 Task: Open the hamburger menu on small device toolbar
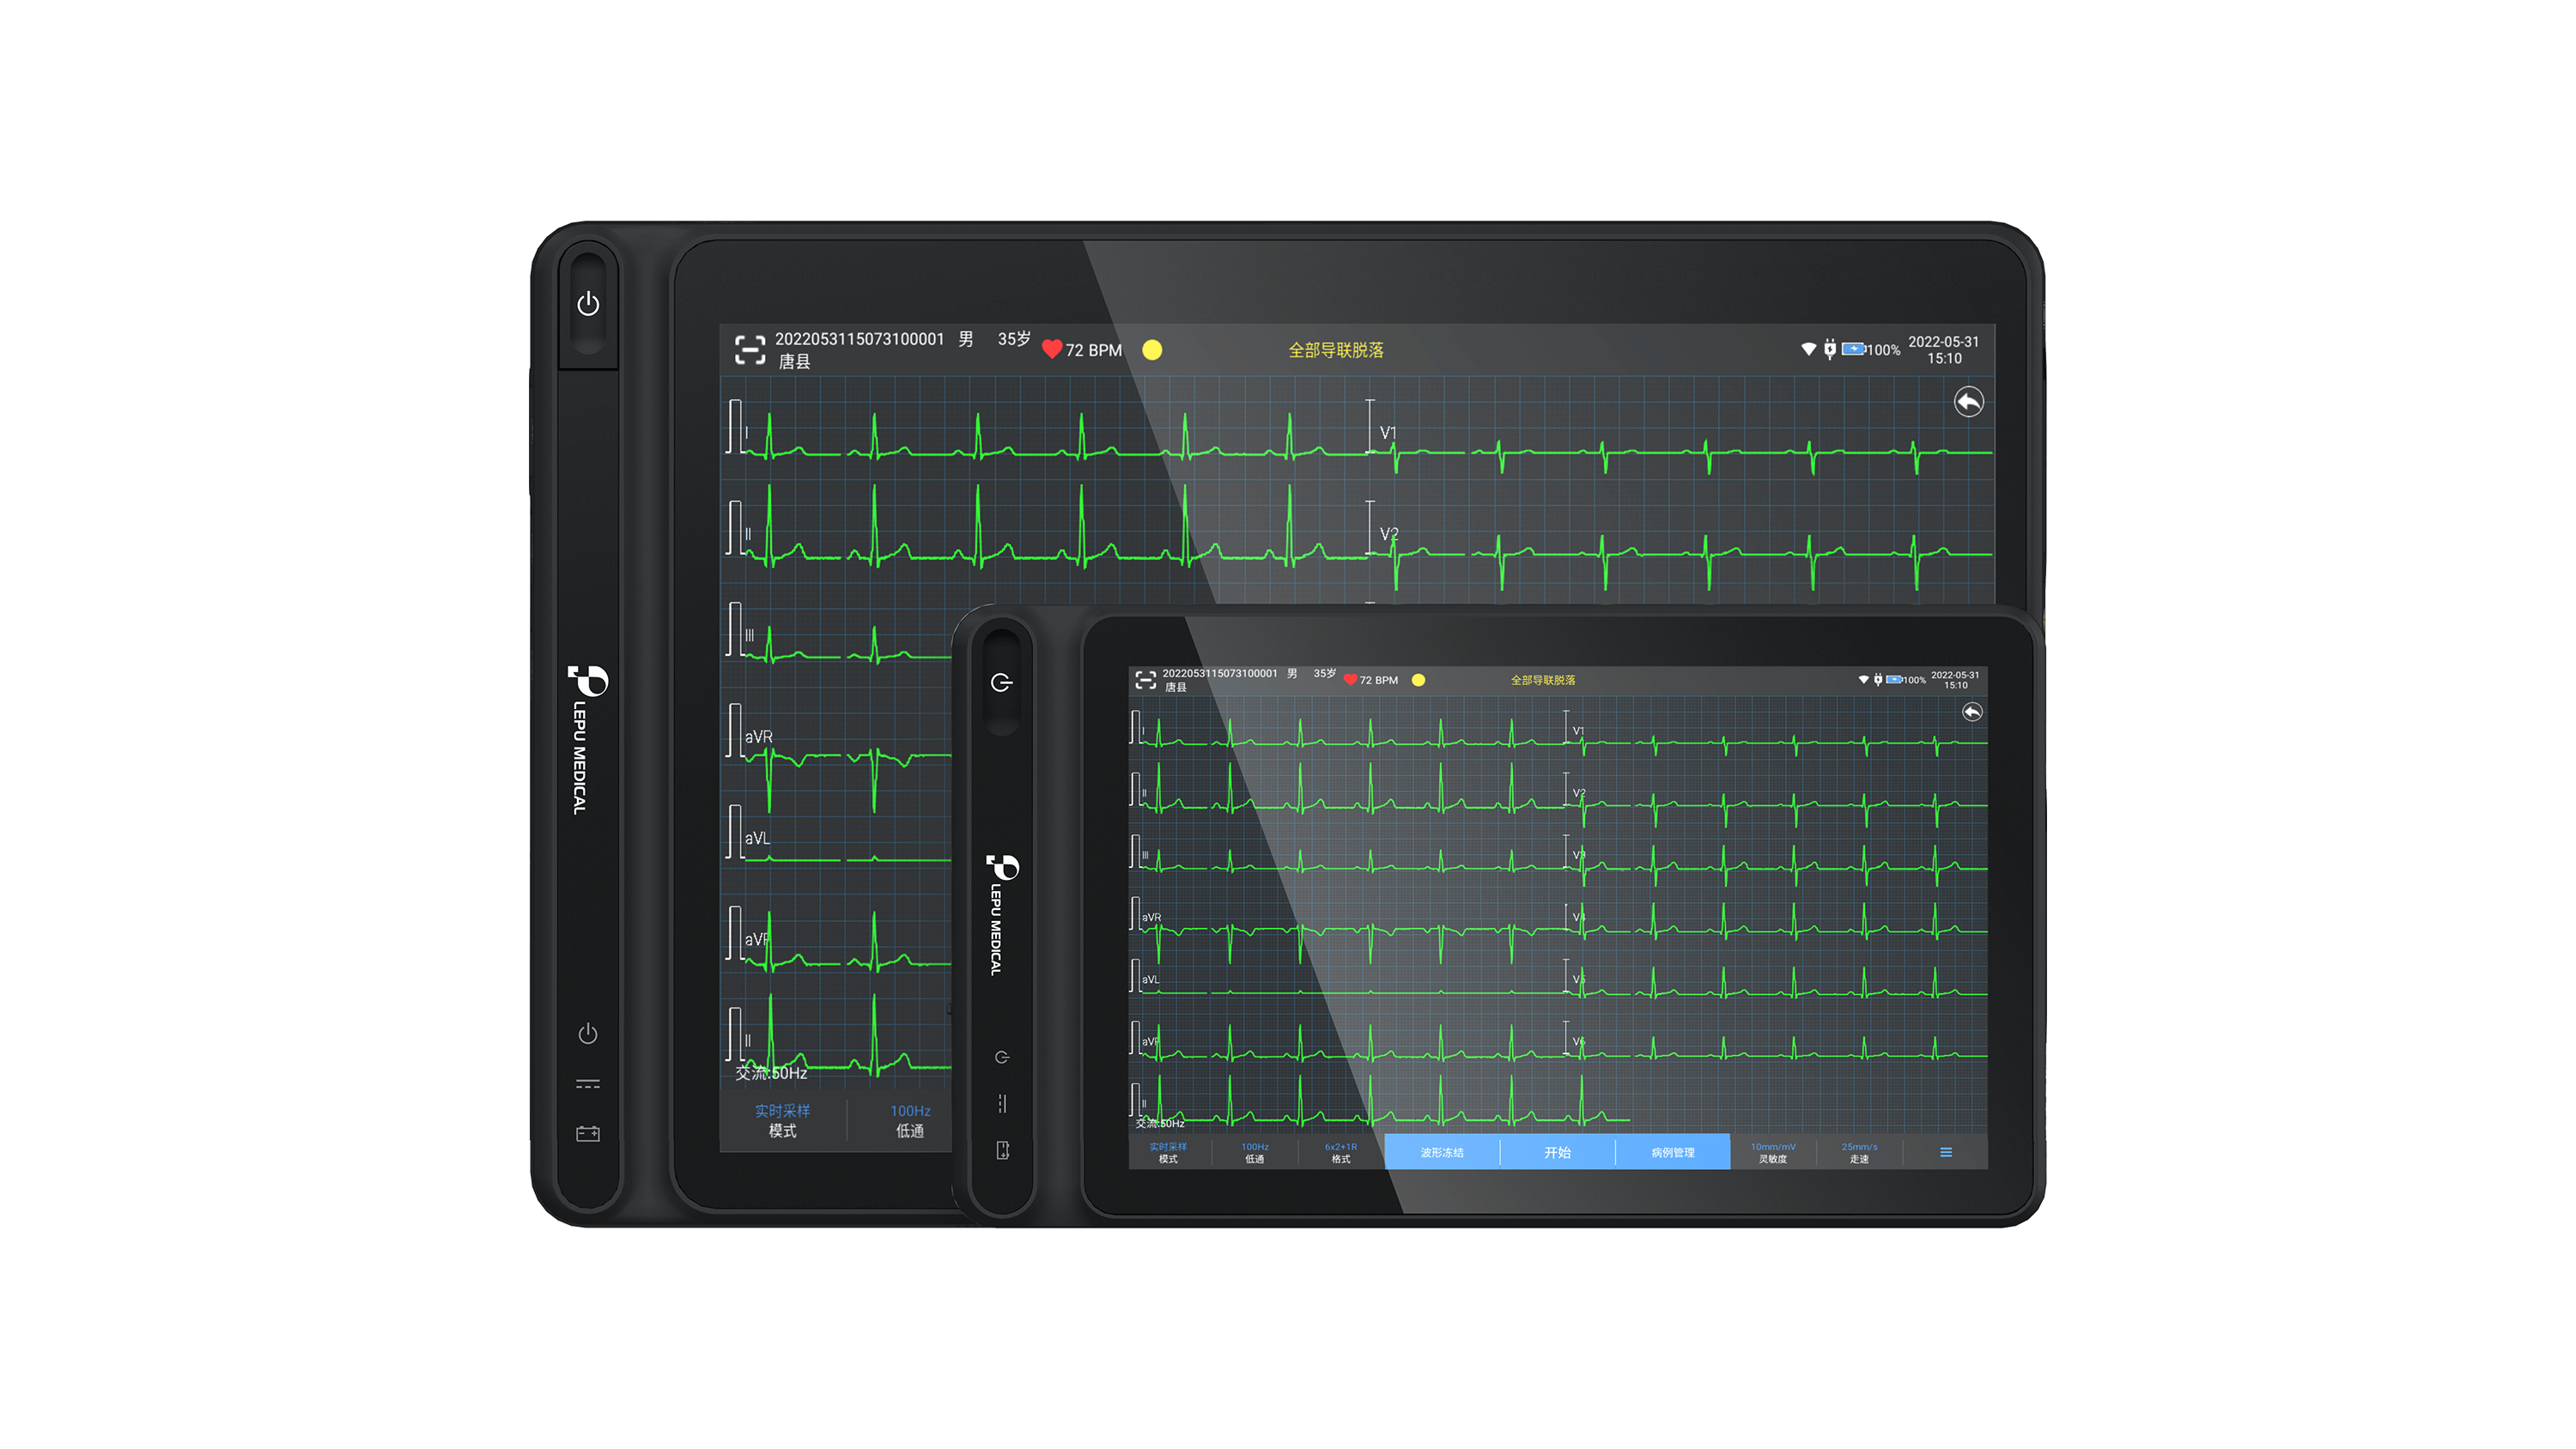coord(1946,1152)
